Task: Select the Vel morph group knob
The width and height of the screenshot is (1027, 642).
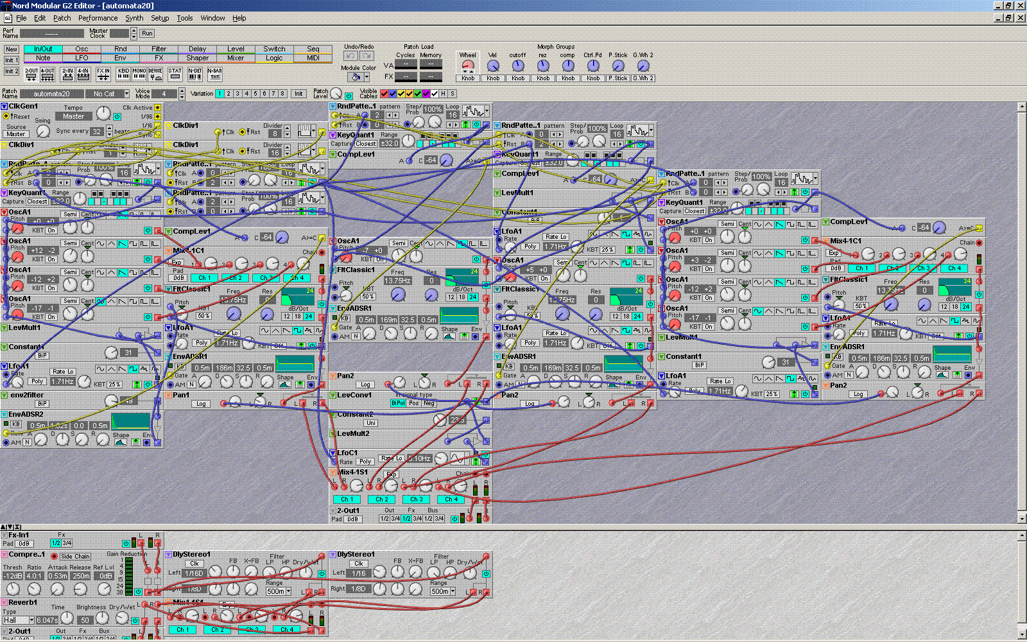Action: coord(493,65)
